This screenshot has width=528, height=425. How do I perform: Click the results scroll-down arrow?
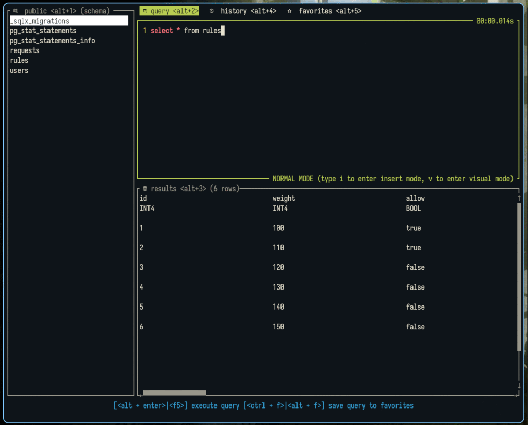pyautogui.click(x=519, y=386)
